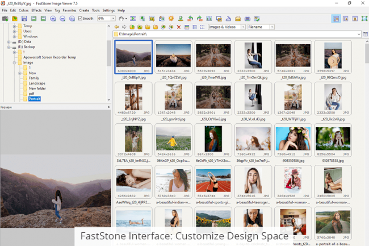
Task: Open the Tools menu
Action: tap(96, 10)
